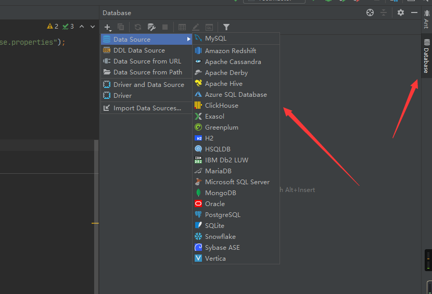
Task: Click the Stop square icon in Database toolbar
Action: tap(165, 27)
